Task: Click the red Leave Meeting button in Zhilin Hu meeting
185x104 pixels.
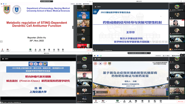Action: coord(89,50)
